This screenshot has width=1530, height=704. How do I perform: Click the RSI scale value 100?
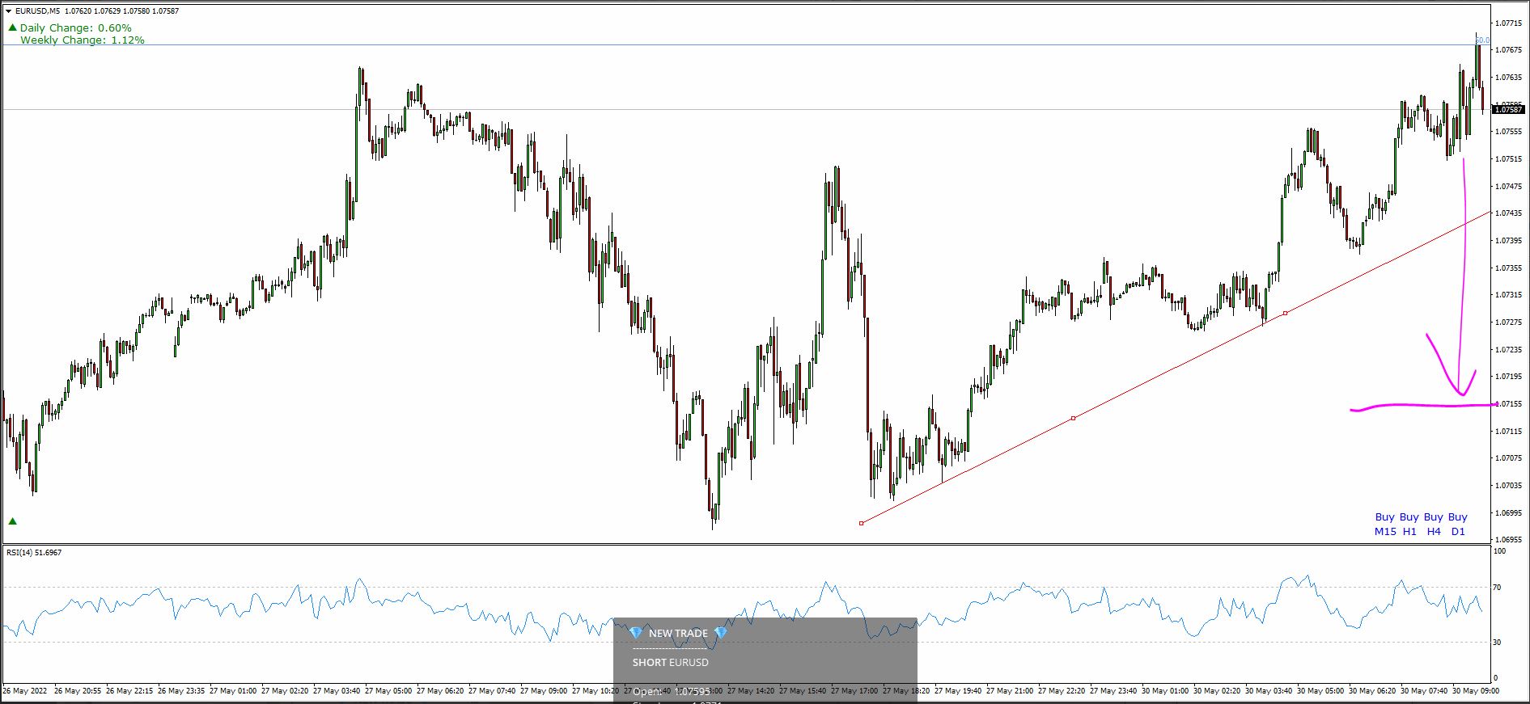tap(1499, 551)
